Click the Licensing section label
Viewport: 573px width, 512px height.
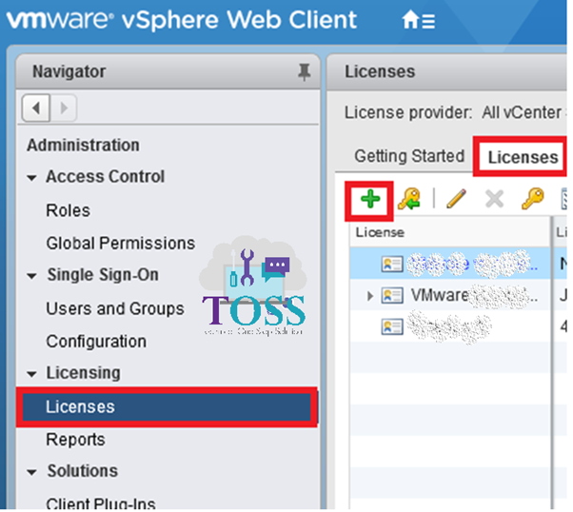84,373
